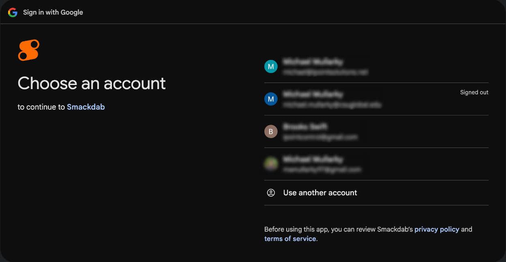506x262 pixels.
Task: Click the email under the signed-out account
Action: pyautogui.click(x=332, y=104)
